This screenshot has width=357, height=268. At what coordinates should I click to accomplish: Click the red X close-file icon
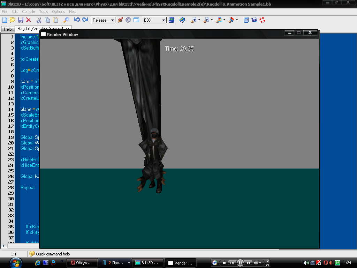(x=29, y=20)
